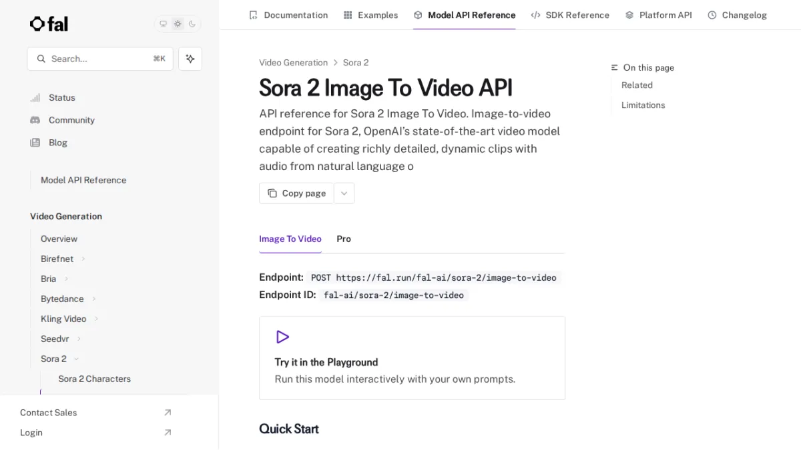Open the Bria sidebar item

(x=49, y=279)
